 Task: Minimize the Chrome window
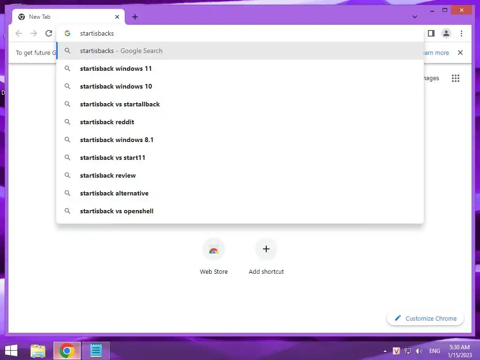coord(432,10)
